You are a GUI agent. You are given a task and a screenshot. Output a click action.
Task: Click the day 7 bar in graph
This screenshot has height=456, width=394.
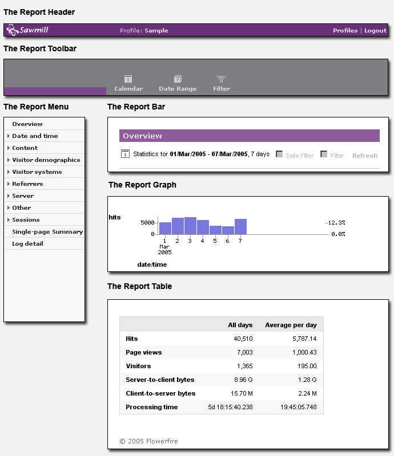[240, 227]
